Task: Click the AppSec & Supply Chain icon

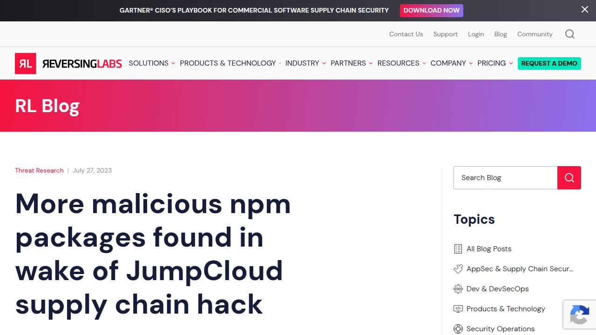Action: [x=458, y=269]
